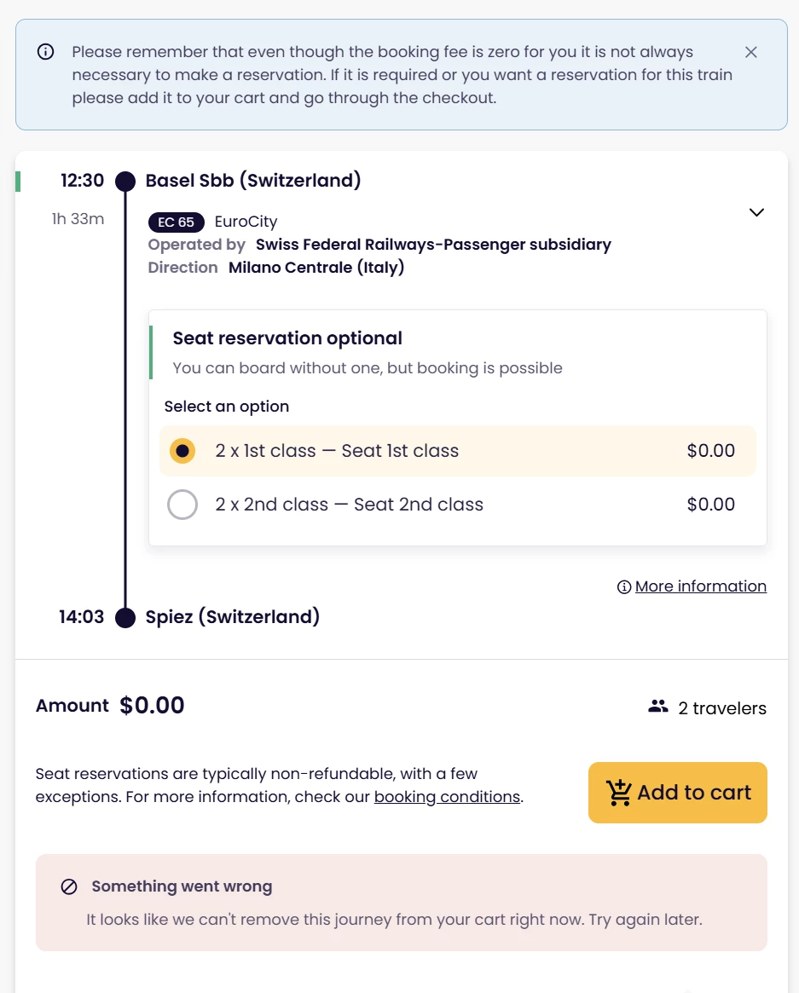Click the 2 travelers label
This screenshot has height=993, width=799.
tap(721, 708)
